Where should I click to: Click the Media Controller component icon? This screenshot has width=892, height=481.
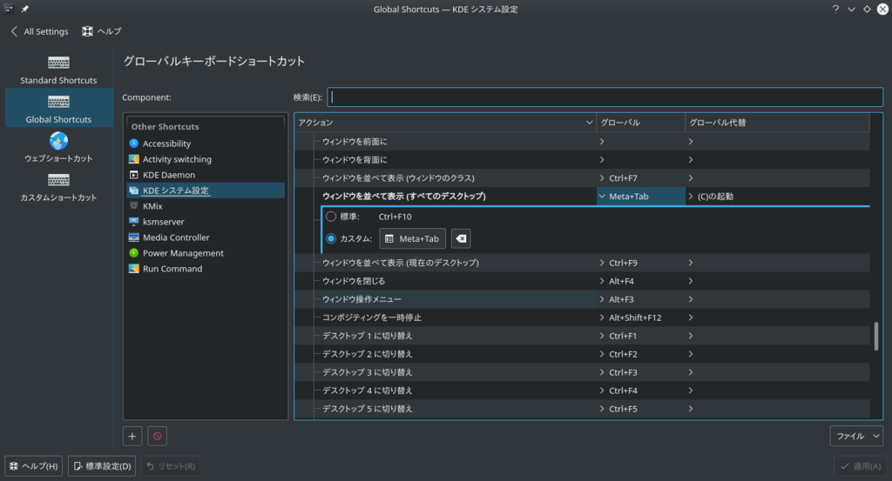pyautogui.click(x=133, y=237)
